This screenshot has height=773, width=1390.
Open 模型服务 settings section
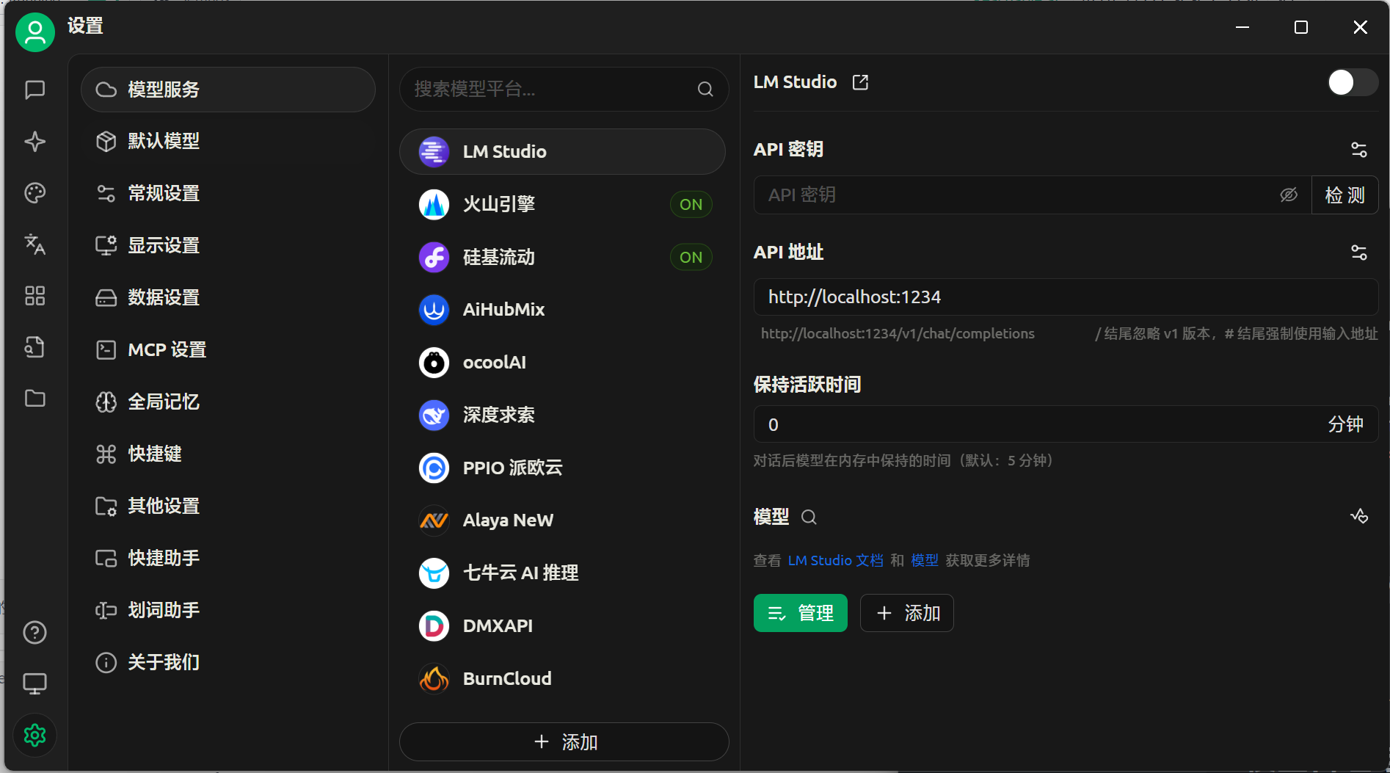tap(228, 90)
